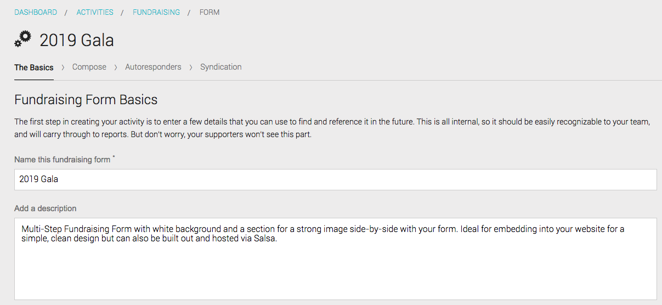Click the chevron between The Basics and Compose
Image resolution: width=662 pixels, height=305 pixels.
pyautogui.click(x=63, y=67)
